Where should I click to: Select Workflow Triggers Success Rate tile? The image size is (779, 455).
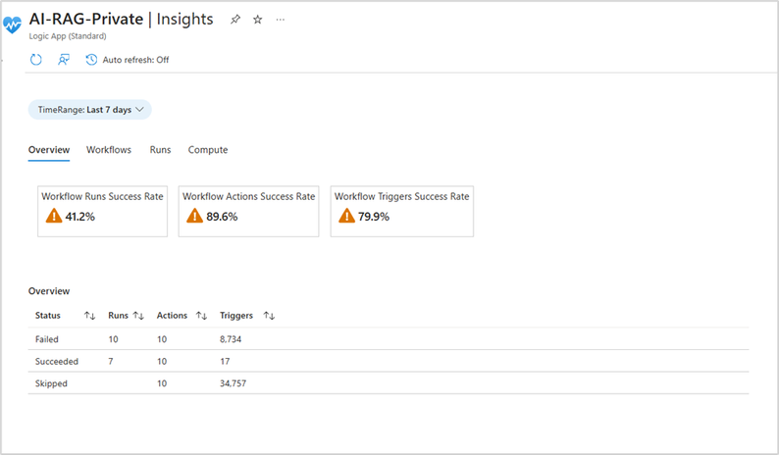point(402,211)
